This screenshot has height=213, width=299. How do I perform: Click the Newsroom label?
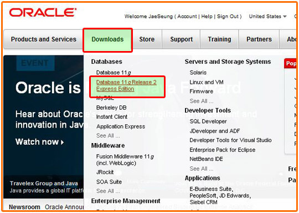(24, 207)
